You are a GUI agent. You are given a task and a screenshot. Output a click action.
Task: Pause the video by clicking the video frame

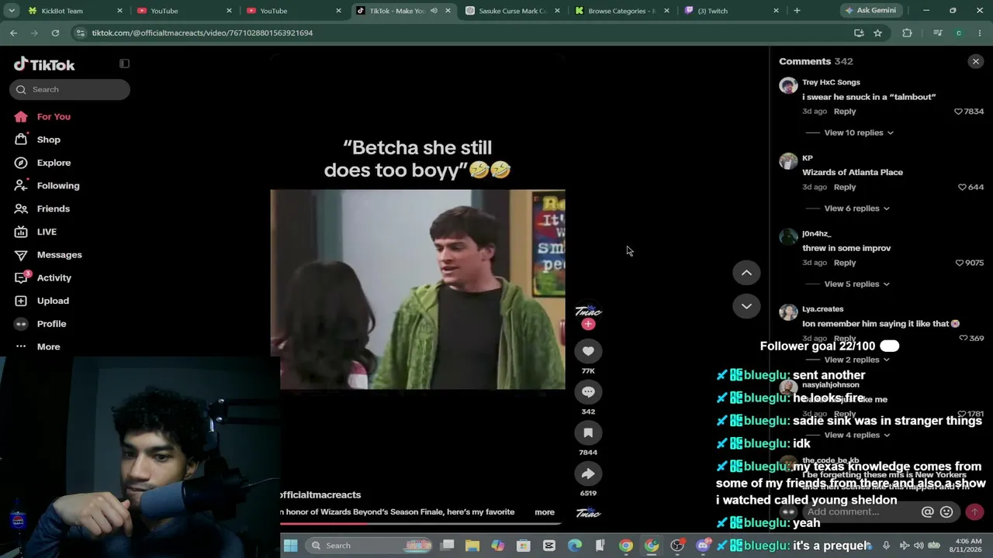(417, 289)
